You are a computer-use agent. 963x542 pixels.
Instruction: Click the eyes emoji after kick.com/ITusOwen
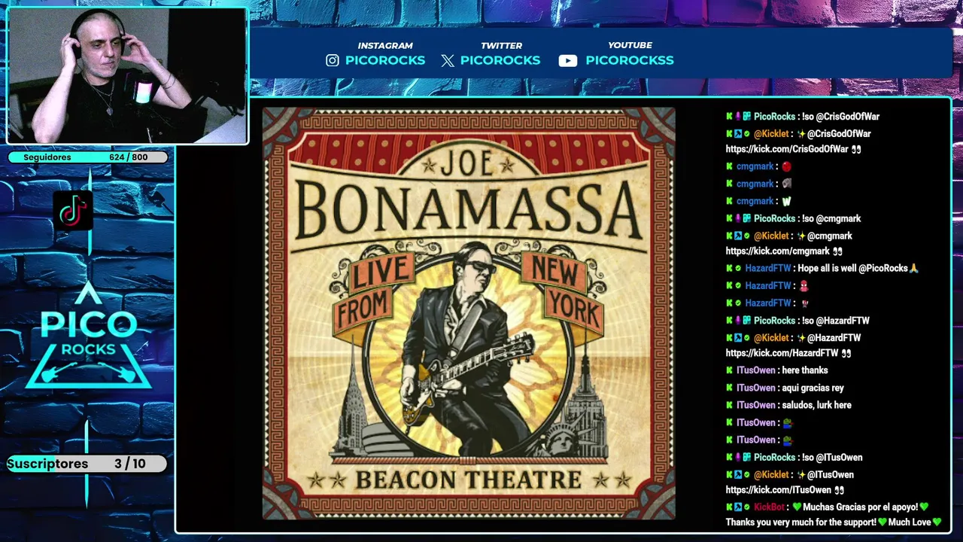click(x=839, y=490)
